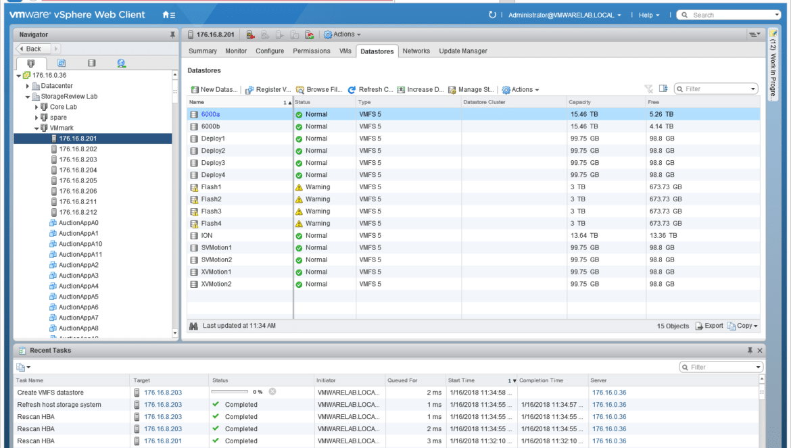This screenshot has height=448, width=791.
Task: Select the XVMotion2 datastore row
Action: pos(473,284)
